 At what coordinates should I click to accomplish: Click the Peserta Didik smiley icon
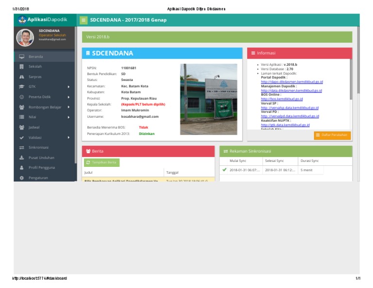tap(22, 97)
